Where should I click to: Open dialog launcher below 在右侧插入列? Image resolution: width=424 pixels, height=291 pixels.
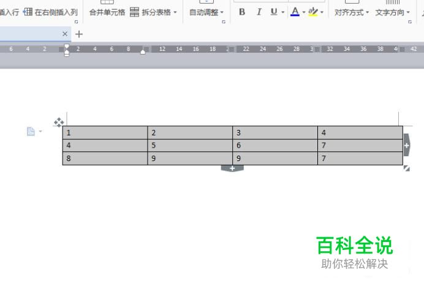(x=76, y=22)
